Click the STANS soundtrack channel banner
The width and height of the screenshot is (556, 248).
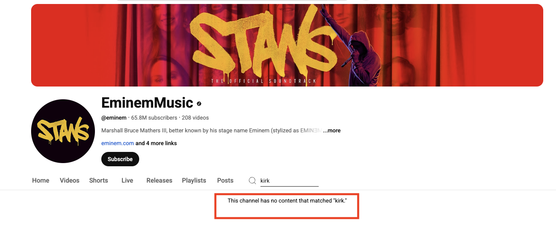287,45
